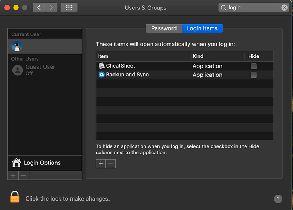
Task: Click the Kind column header
Action: click(x=218, y=56)
